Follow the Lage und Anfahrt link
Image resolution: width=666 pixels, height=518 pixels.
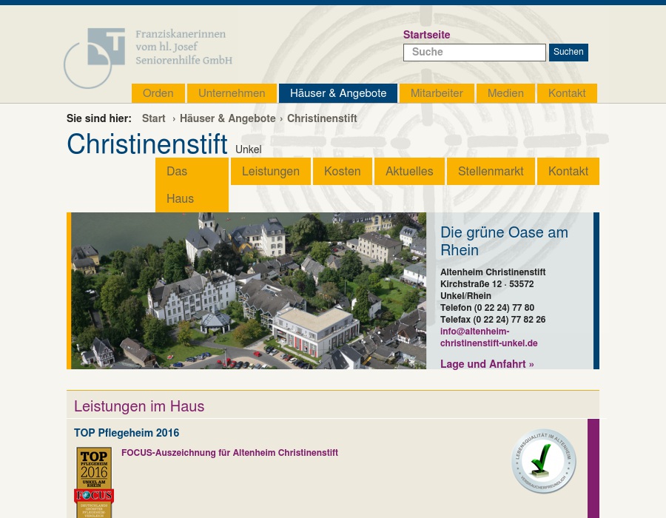point(487,363)
